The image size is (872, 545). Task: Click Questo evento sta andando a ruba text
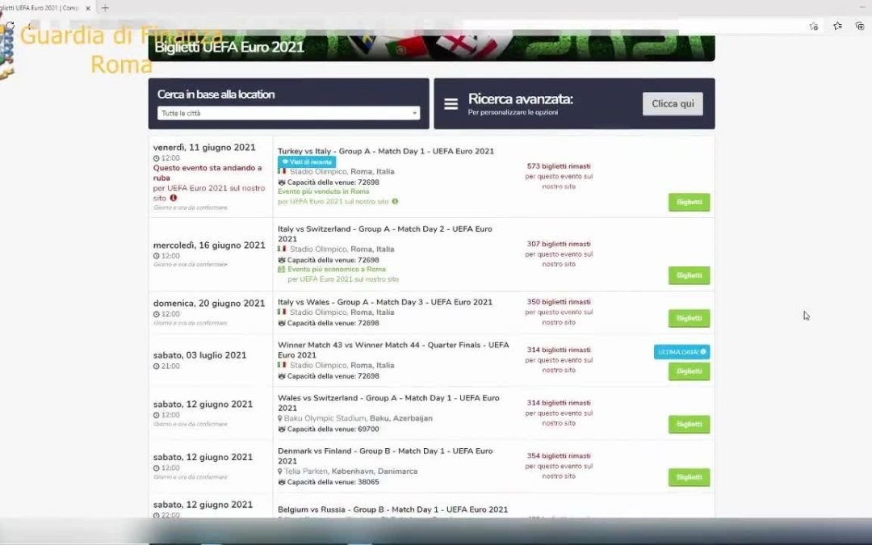pos(208,173)
